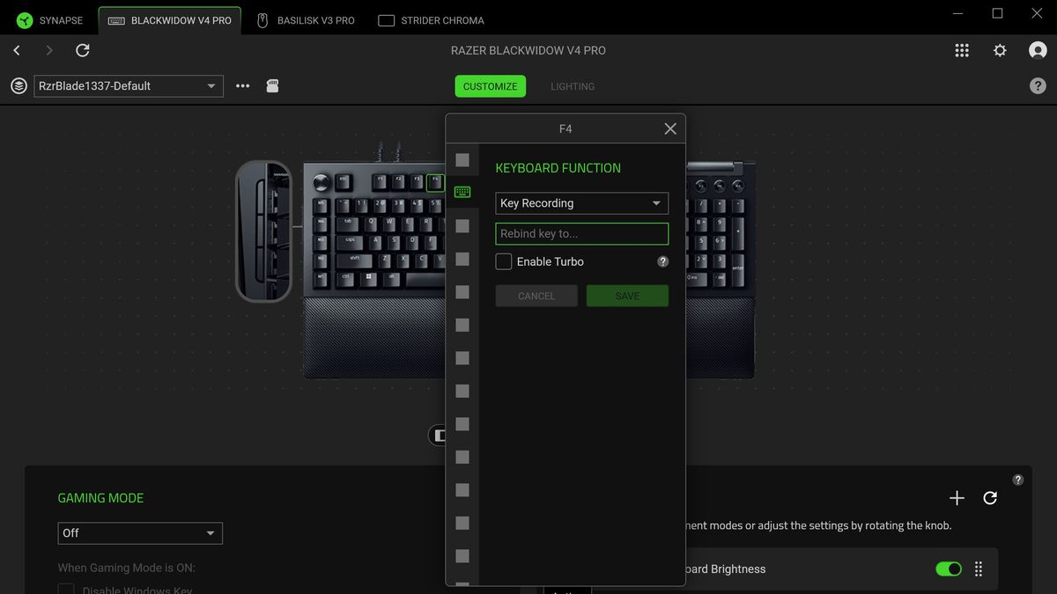Image resolution: width=1057 pixels, height=594 pixels.
Task: Open the Key Recording dropdown
Action: coord(581,202)
